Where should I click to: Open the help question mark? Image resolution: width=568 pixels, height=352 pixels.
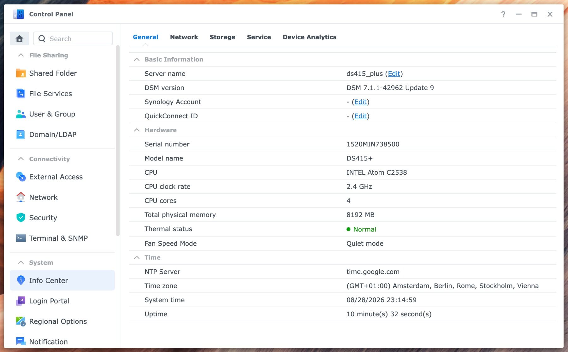pos(503,14)
